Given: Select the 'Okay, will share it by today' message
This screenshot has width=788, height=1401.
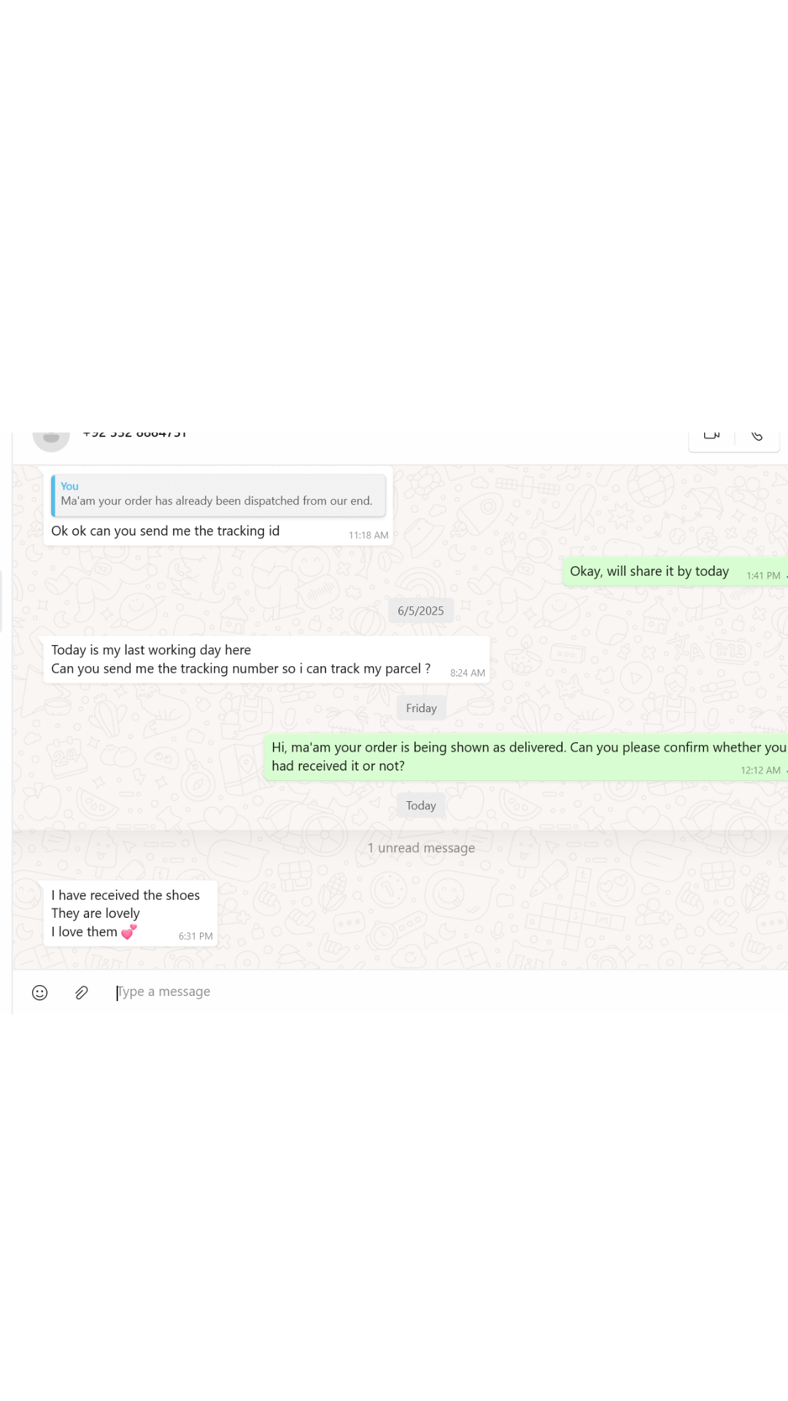Looking at the screenshot, I should click(649, 571).
